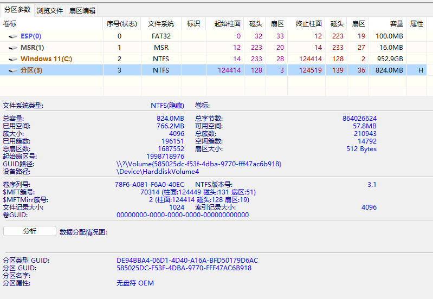The image size is (433, 299).
Task: Click the drive icon beside MSR(1)
Action: coord(13,48)
